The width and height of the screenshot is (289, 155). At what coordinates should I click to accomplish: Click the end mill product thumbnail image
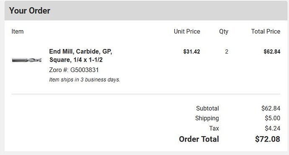click(x=27, y=60)
